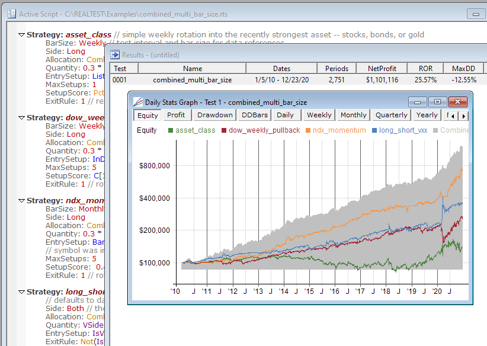Maximize the Daily Stats Graph window
Image resolution: width=487 pixels, height=346 pixels.
coord(437,102)
